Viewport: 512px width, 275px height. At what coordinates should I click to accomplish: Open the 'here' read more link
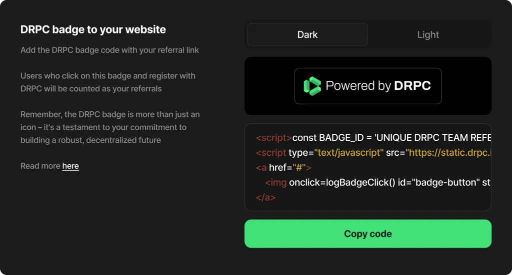point(70,166)
